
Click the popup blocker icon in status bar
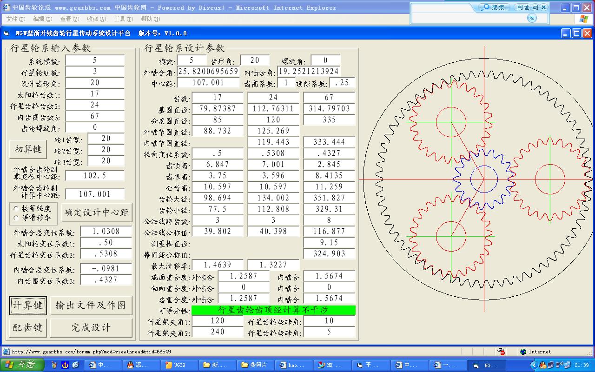tap(501, 352)
